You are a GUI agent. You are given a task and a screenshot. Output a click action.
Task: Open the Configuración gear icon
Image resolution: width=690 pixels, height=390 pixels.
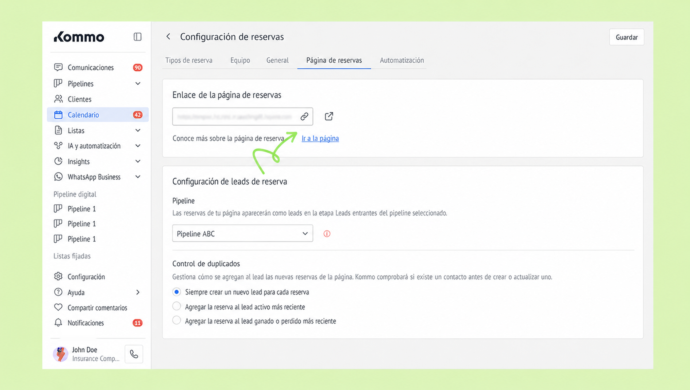(x=58, y=277)
